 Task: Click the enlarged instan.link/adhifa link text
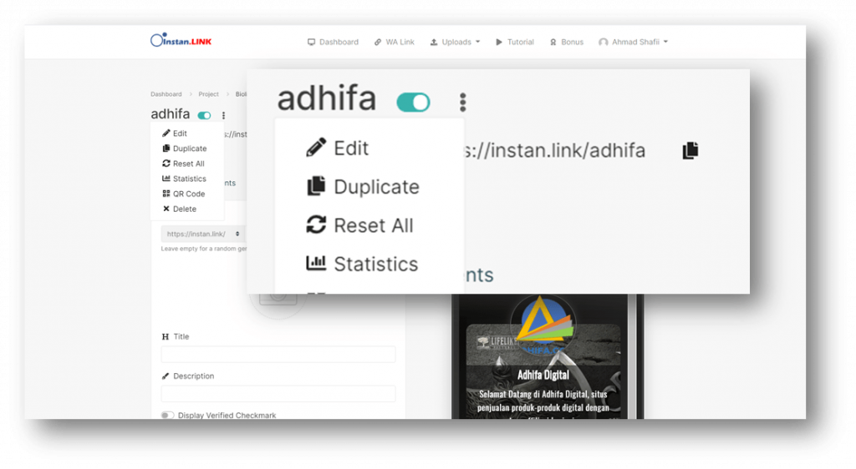pos(554,151)
